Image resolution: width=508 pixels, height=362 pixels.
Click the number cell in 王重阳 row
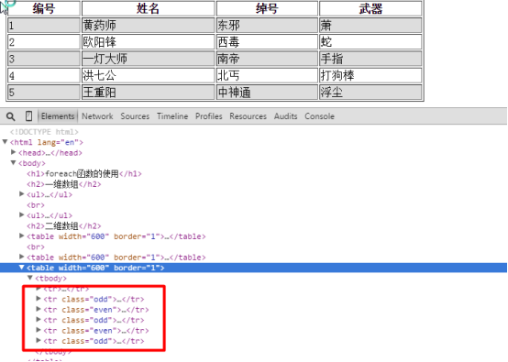43,93
